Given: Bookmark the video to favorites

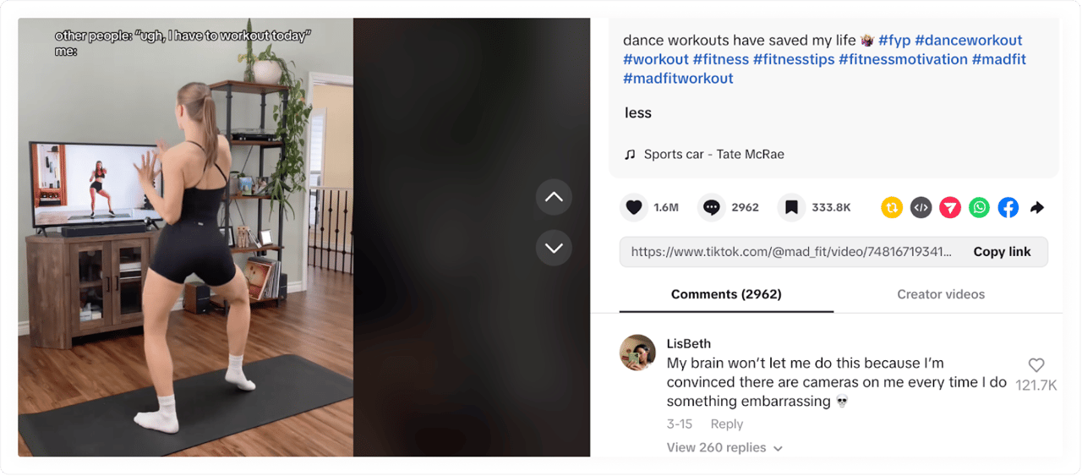Looking at the screenshot, I should pyautogui.click(x=791, y=207).
